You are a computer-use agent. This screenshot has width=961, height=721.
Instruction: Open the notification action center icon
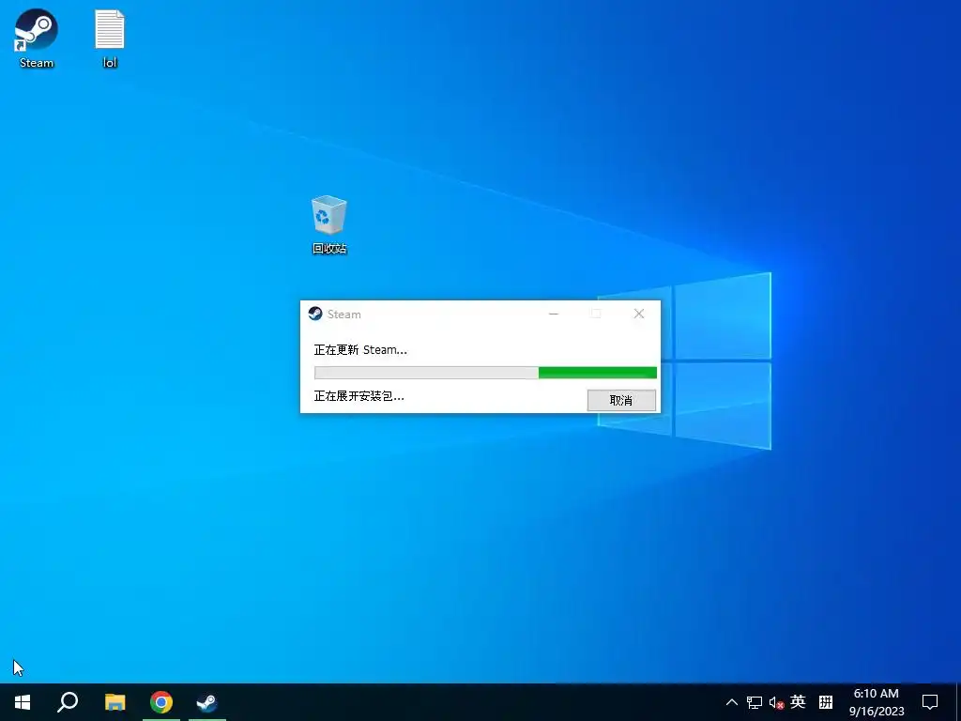pyautogui.click(x=930, y=702)
